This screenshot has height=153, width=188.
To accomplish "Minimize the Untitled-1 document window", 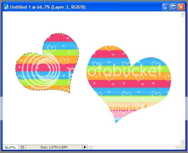I will tap(166, 7).
